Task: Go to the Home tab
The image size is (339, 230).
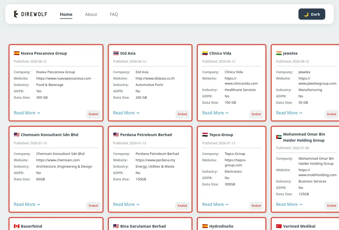Action: point(66,14)
